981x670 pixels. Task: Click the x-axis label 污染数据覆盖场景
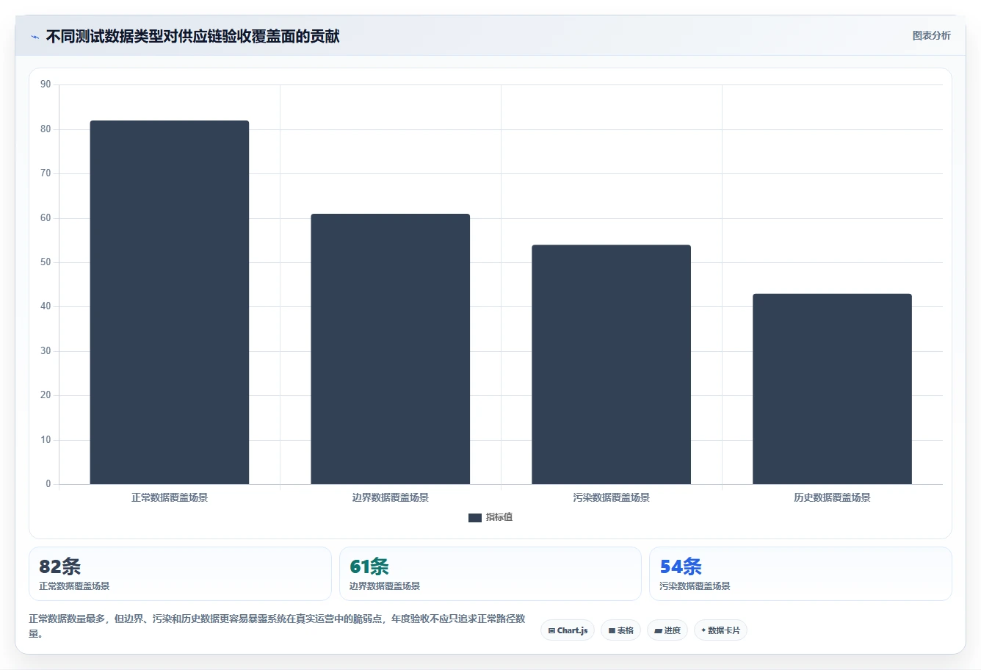(x=612, y=497)
